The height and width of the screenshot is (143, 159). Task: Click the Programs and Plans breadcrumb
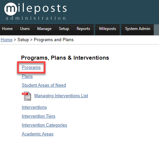[54, 40]
